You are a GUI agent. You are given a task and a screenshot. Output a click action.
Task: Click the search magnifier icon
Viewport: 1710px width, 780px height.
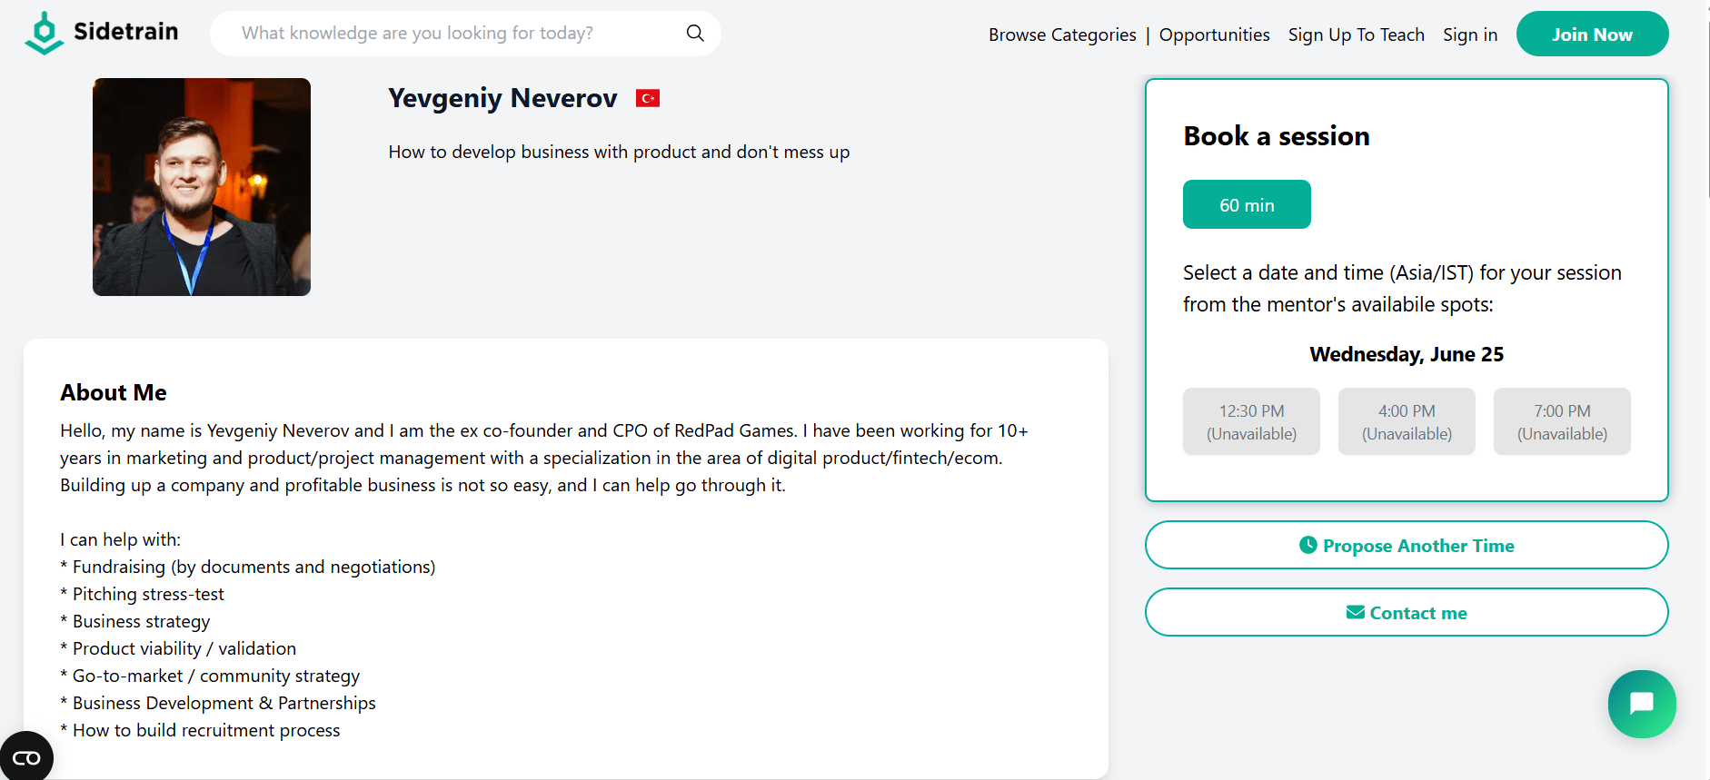tap(695, 34)
